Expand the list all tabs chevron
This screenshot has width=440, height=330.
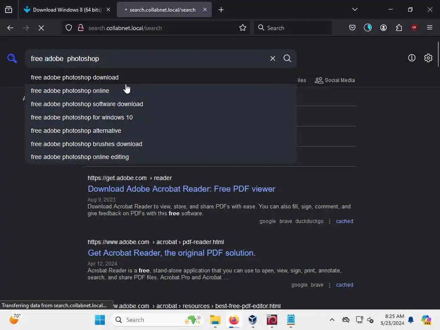(x=354, y=9)
